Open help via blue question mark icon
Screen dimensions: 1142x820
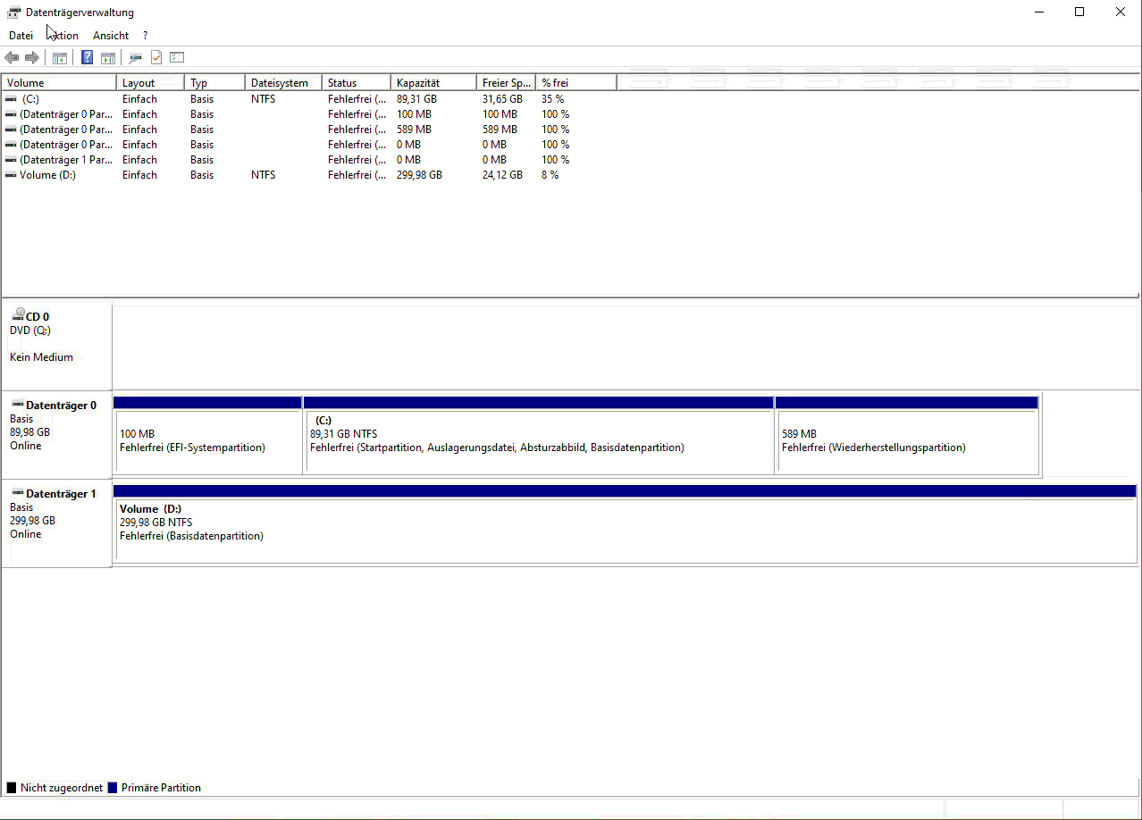click(87, 58)
